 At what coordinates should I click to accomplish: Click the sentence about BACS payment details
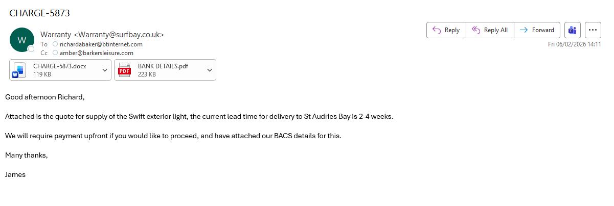(x=173, y=136)
